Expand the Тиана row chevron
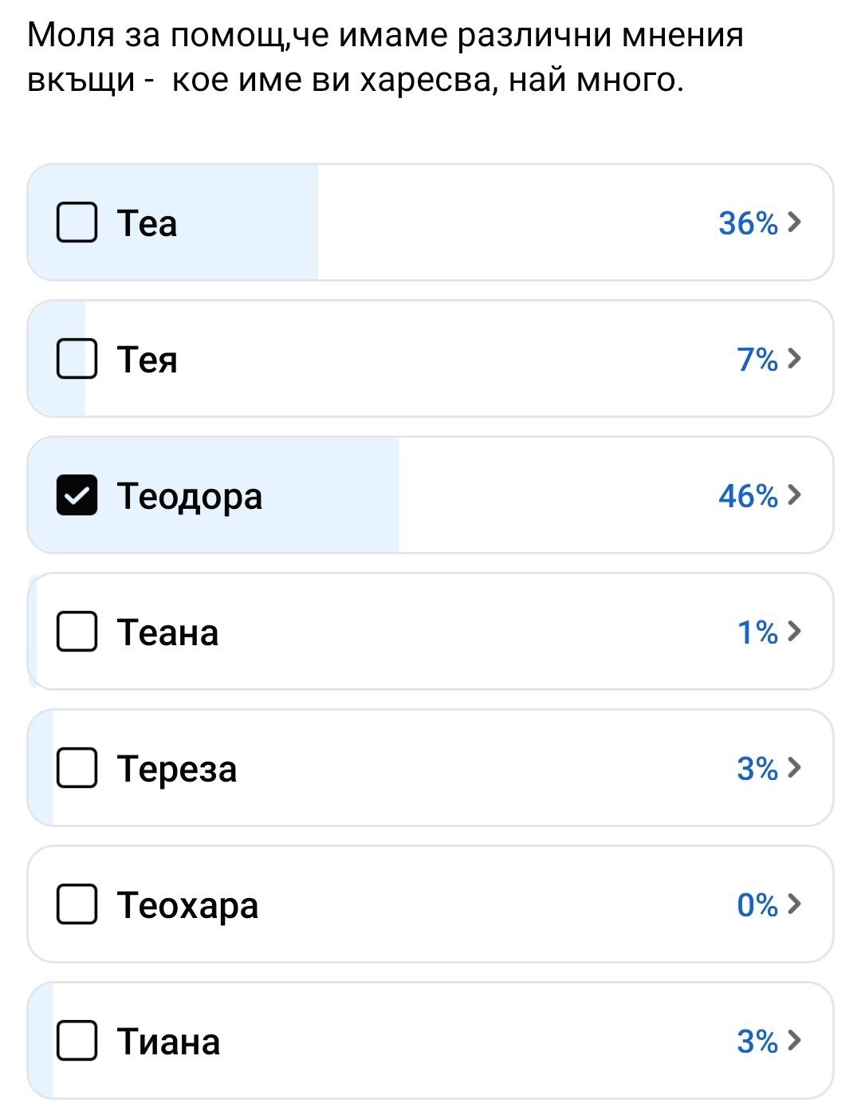This screenshot has height=1111, width=861. click(x=794, y=1041)
